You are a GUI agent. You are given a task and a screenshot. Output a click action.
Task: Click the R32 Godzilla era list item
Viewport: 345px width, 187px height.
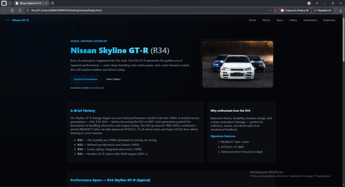click(x=117, y=140)
